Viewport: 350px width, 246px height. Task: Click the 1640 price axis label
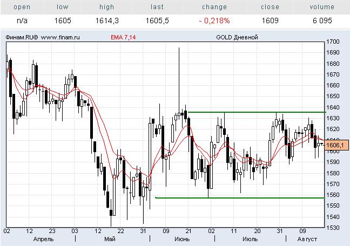click(333, 107)
